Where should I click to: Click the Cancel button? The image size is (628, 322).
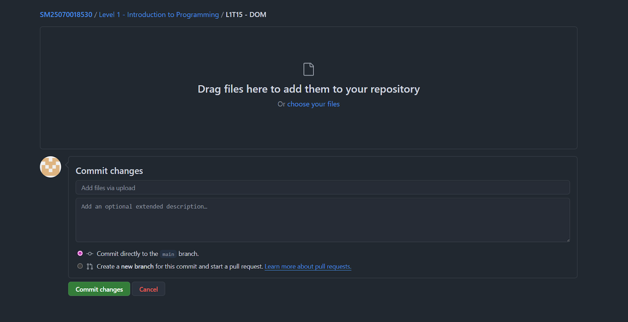point(148,289)
